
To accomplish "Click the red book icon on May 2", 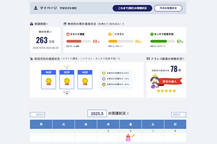I will [128, 136].
